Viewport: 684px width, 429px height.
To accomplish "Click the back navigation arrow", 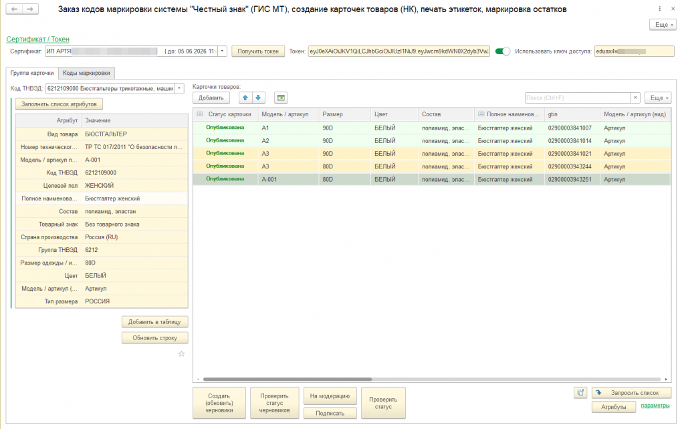I will point(13,9).
